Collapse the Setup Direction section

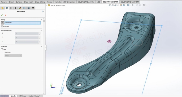(x=41, y=30)
